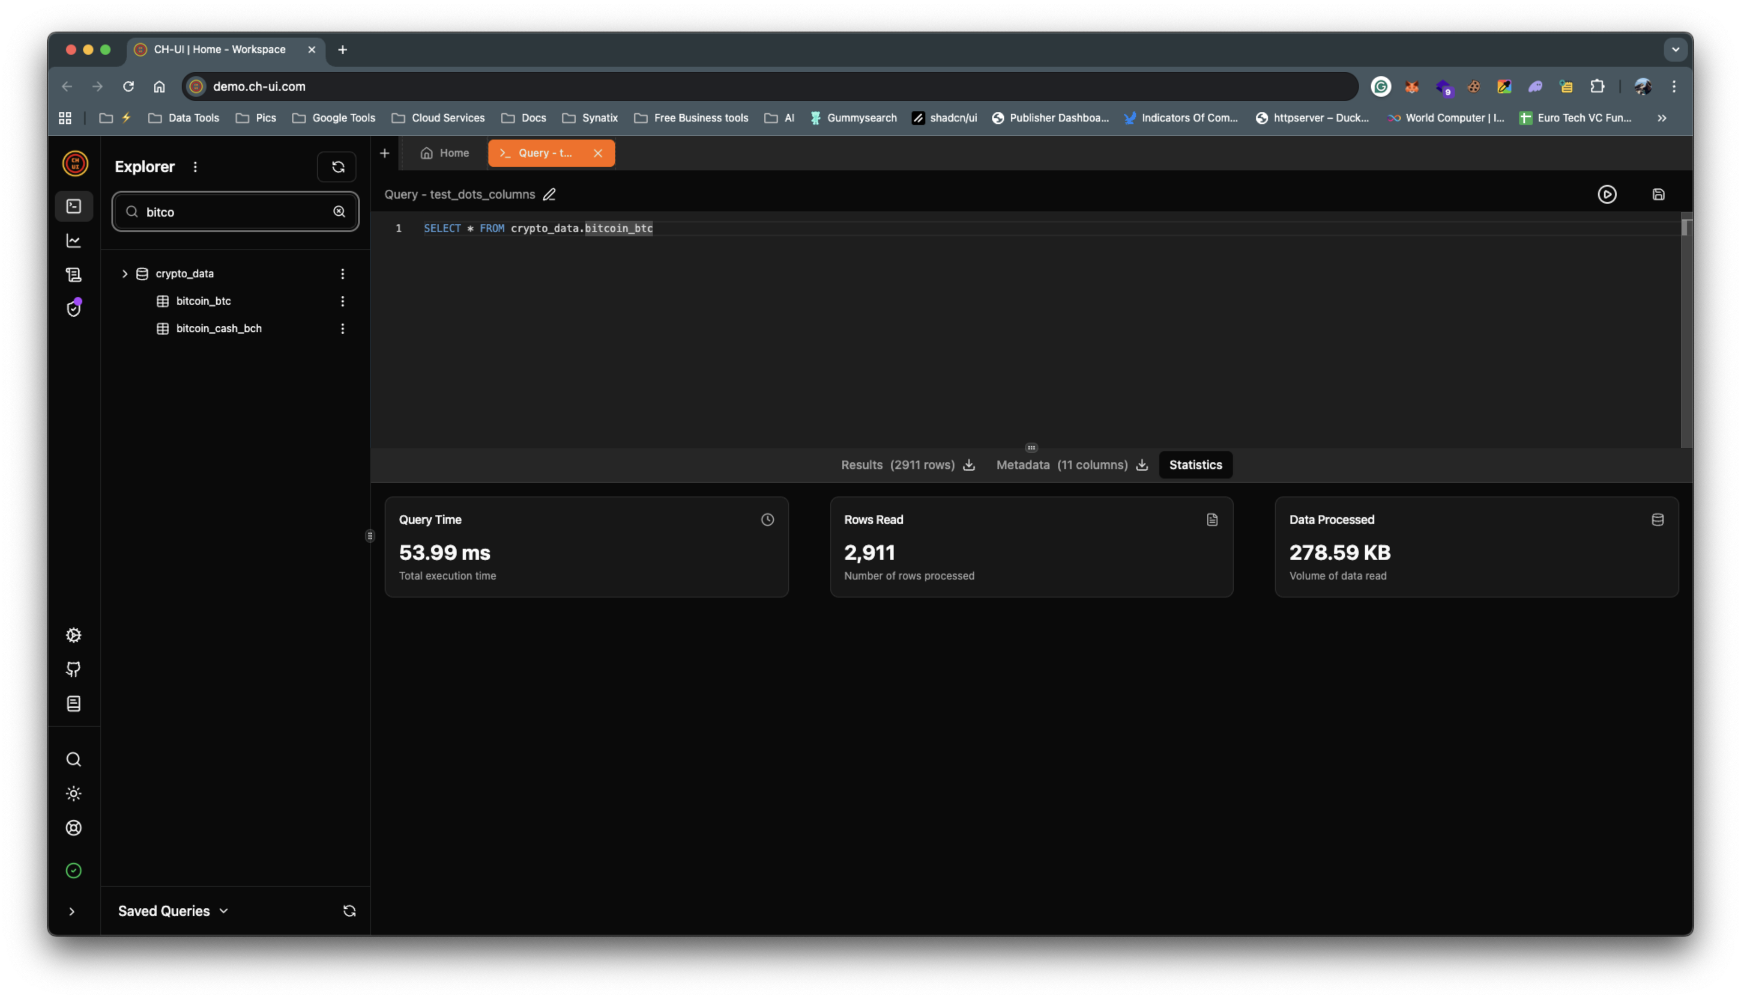Open the support lifebuoy icon

point(73,828)
